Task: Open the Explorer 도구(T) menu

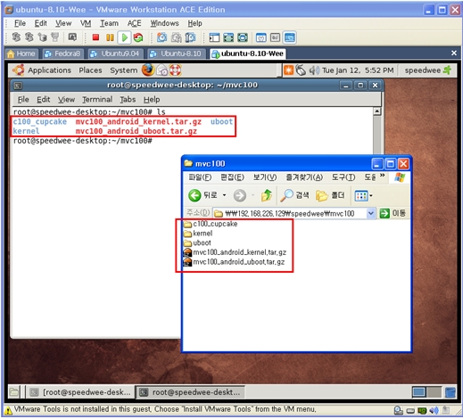Action: coord(343,177)
